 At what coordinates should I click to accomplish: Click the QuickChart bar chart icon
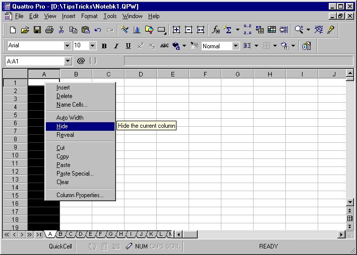coord(137,30)
